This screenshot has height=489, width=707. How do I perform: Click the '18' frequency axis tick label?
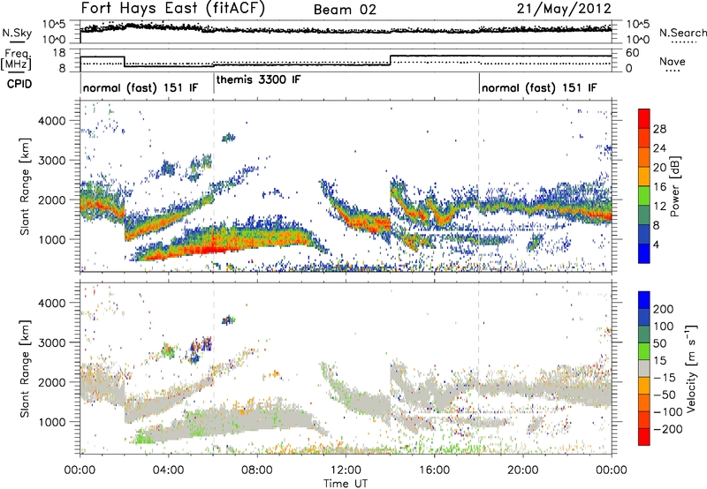59,53
